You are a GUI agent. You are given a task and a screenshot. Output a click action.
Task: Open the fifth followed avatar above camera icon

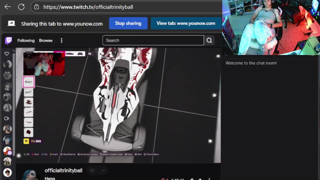pyautogui.click(x=7, y=107)
